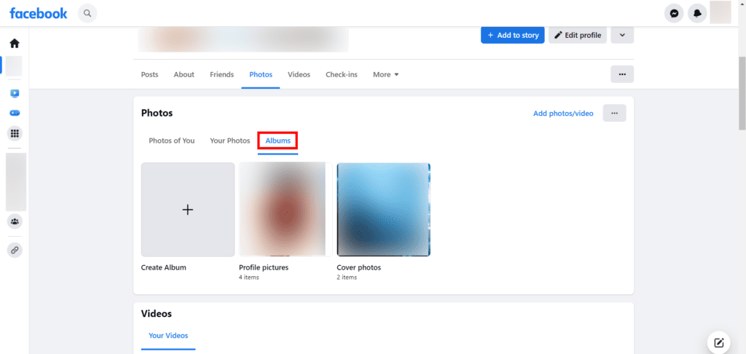The image size is (746, 354).
Task: Open the notifications bell
Action: point(697,14)
